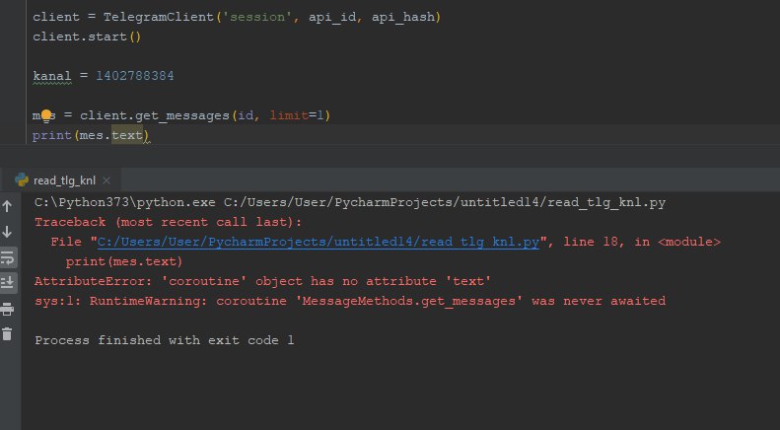The width and height of the screenshot is (780, 430).
Task: Click the python.exe command line in console
Action: pos(350,202)
